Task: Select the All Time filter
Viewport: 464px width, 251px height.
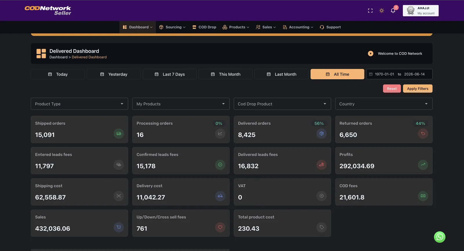Action: [x=337, y=74]
